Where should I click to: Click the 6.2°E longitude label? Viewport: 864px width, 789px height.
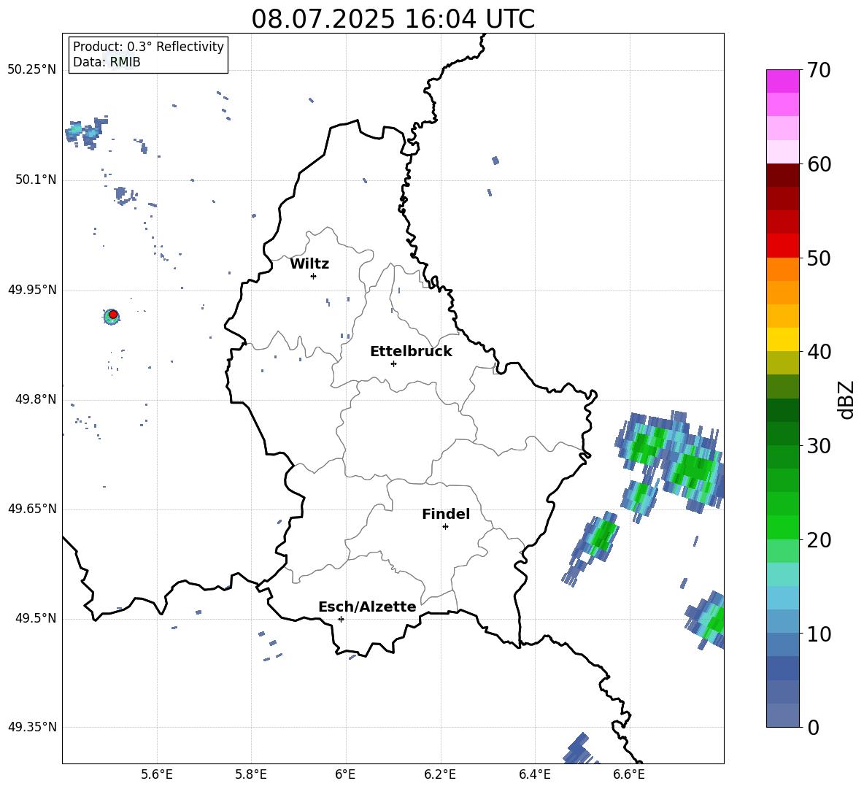tap(440, 774)
